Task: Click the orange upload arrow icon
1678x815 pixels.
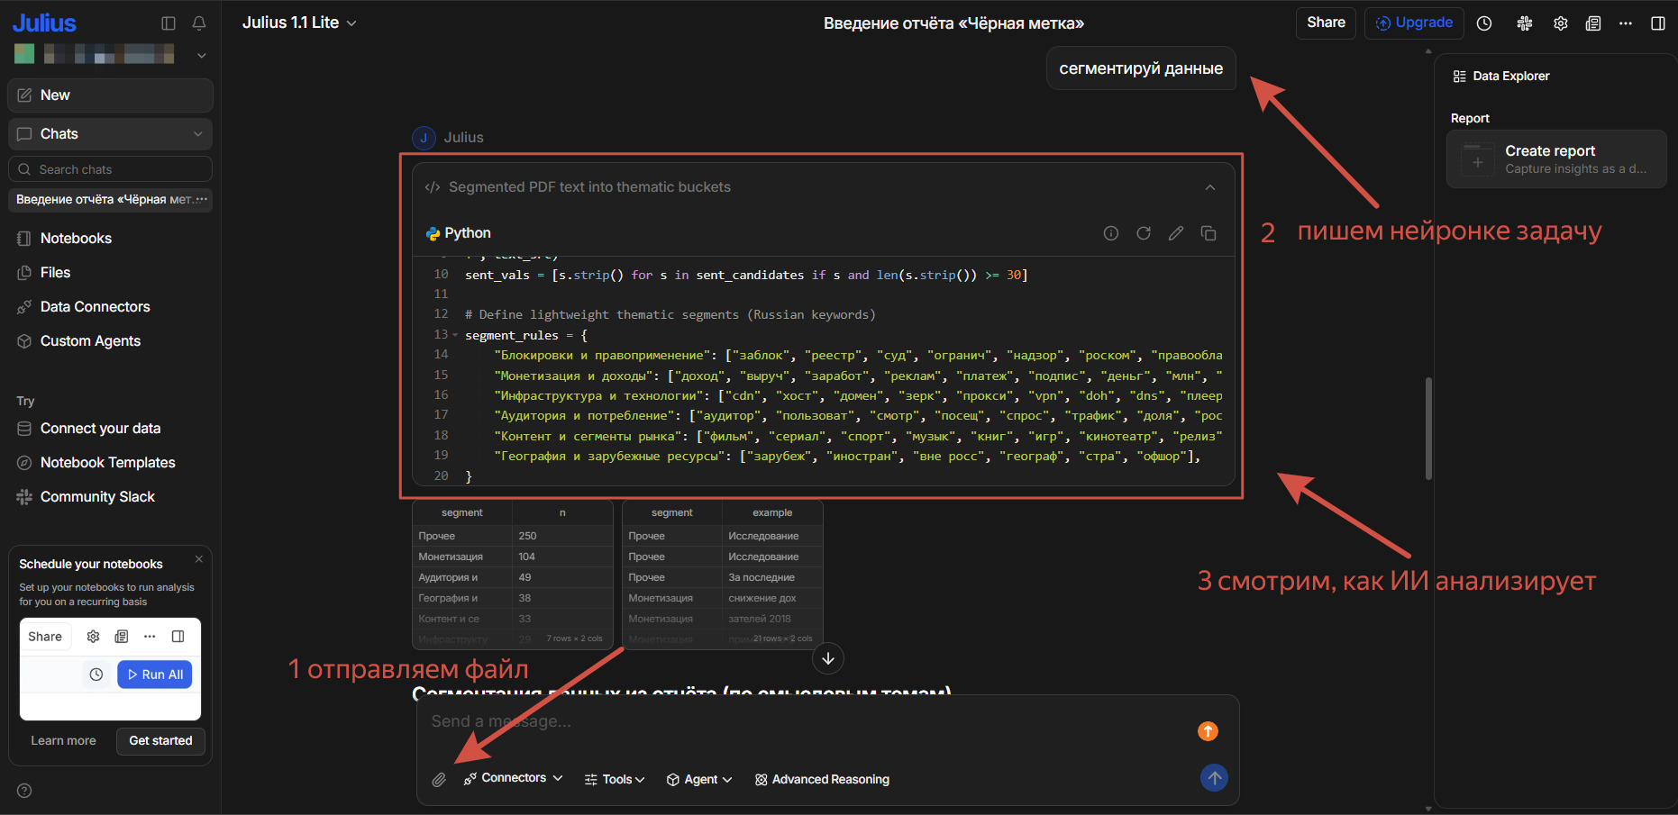Action: pos(1208,731)
